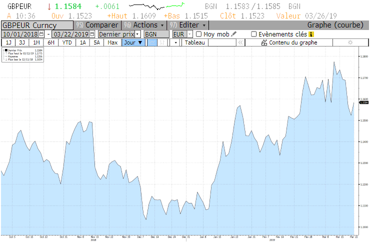Click the Ouv 1.1523 open value
This screenshot has height=242, width=374.
(71, 16)
